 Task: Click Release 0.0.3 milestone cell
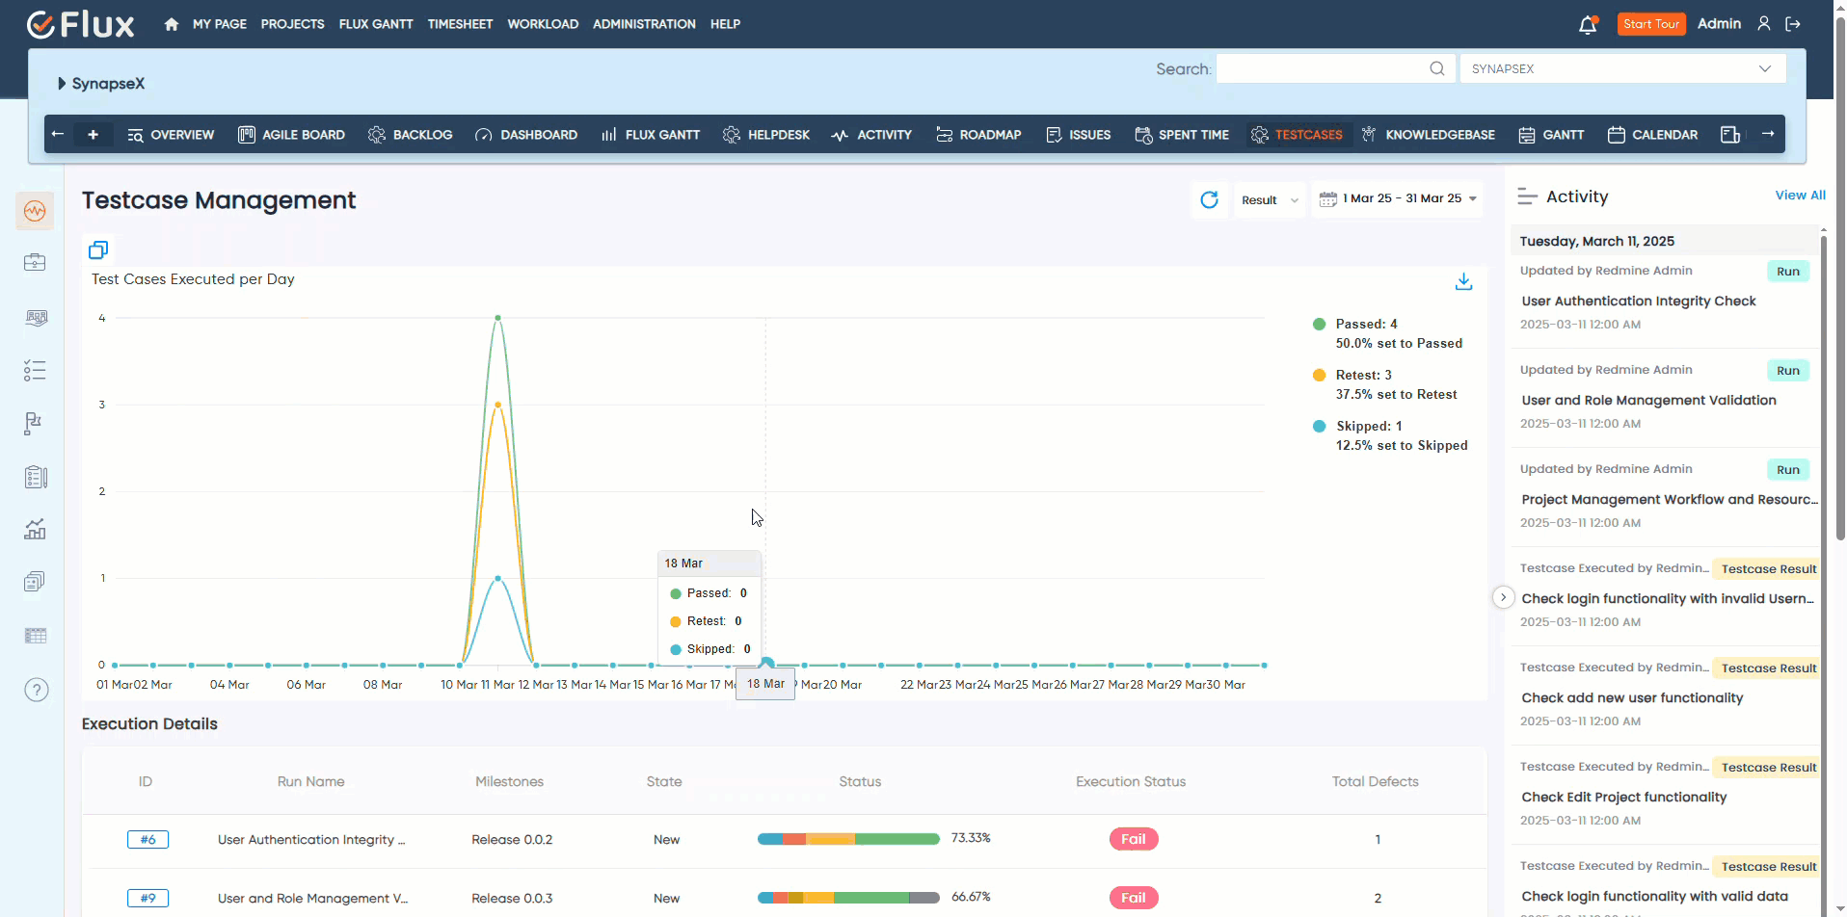(512, 899)
